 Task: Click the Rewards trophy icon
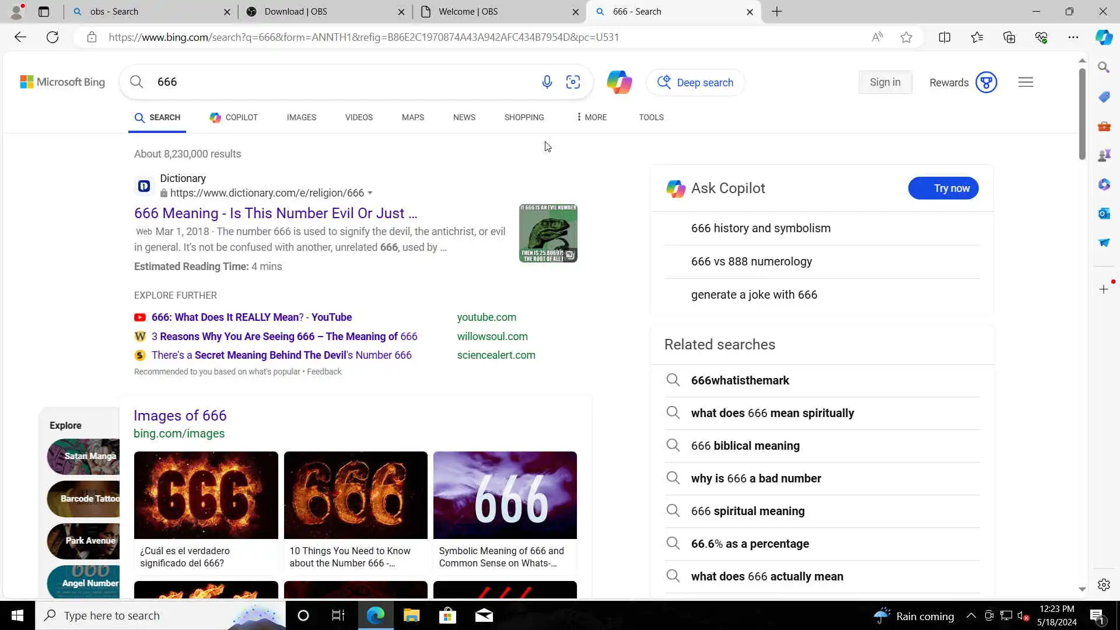click(986, 82)
